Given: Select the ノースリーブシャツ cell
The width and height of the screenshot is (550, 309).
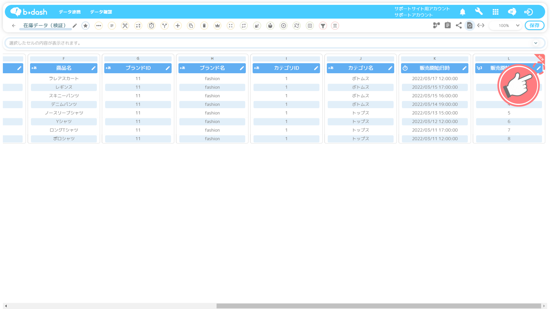Looking at the screenshot, I should point(64,113).
